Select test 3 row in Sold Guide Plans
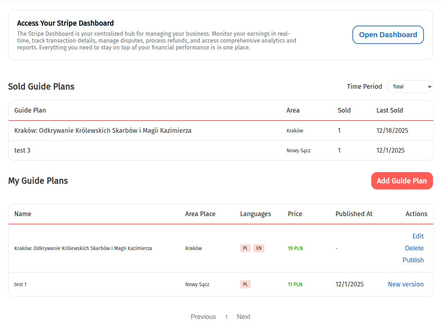This screenshot has height=324, width=442. pyautogui.click(x=22, y=150)
